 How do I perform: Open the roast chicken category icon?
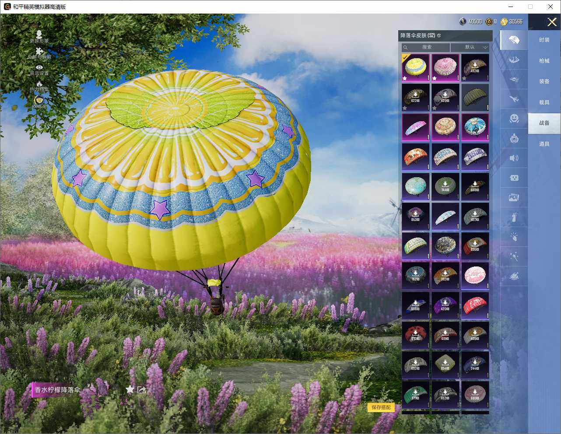click(x=514, y=276)
